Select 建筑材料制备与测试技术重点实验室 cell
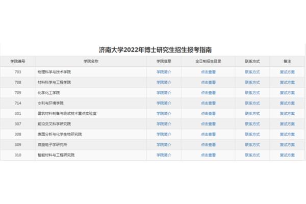The image size is (306, 204). pos(91,113)
